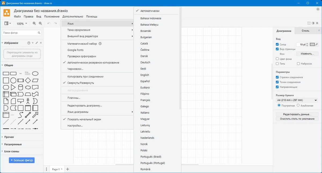Select the cylinder shape in Общие
322x173 pixels.
click(x=21, y=87)
